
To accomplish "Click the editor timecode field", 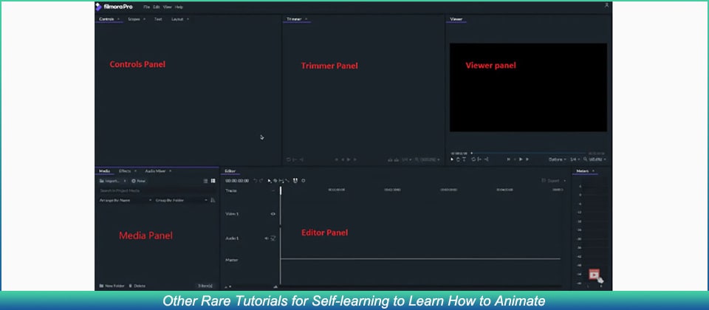I will tap(237, 181).
